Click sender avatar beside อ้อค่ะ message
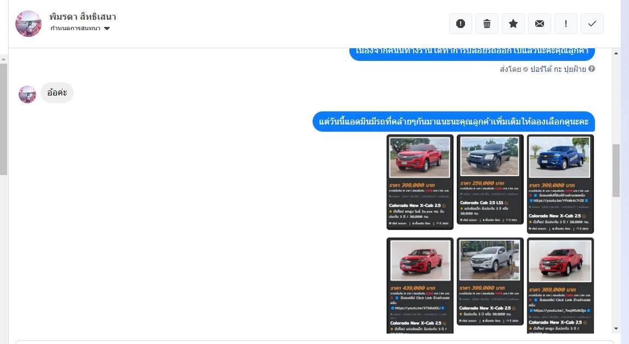Screen dimensions: 629x344 (27, 94)
